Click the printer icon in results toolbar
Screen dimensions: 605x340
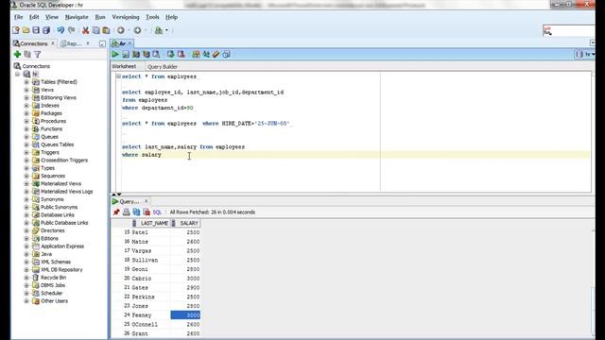point(126,212)
